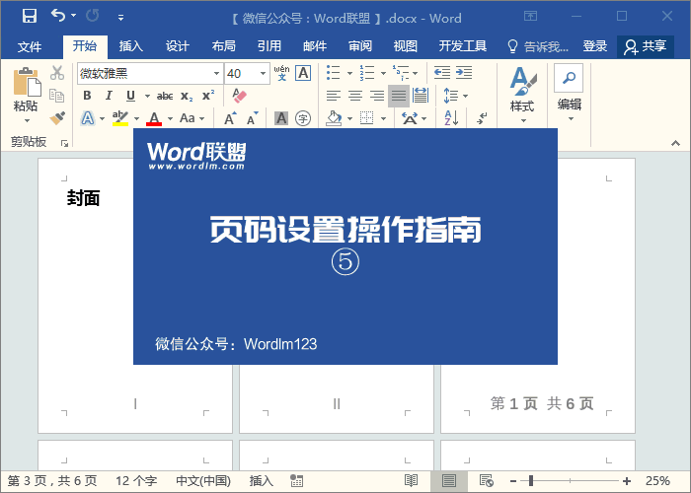691x493 pixels.
Task: Save the document with the floppy icon
Action: pyautogui.click(x=30, y=17)
